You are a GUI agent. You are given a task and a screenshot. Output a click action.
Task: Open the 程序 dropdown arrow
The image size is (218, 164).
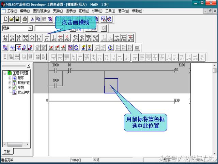coord(30,28)
